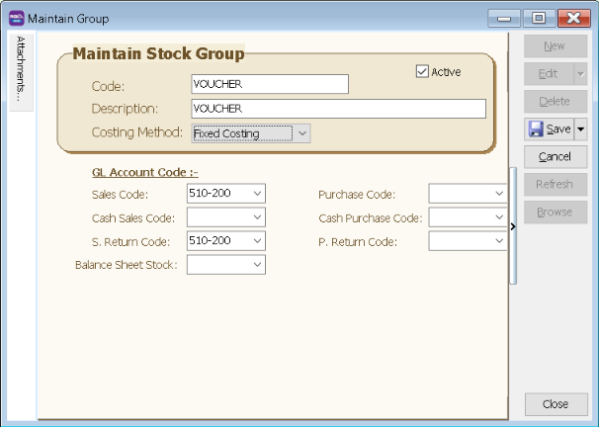
Task: Click into the Description text field
Action: pos(337,109)
